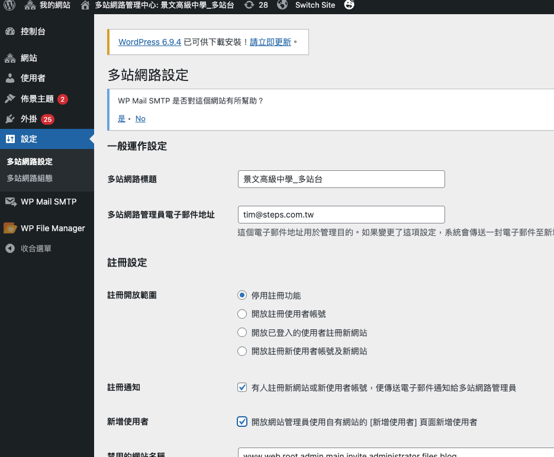The width and height of the screenshot is (554, 457).
Task: Click the smiley face icon in admin bar
Action: (349, 5)
